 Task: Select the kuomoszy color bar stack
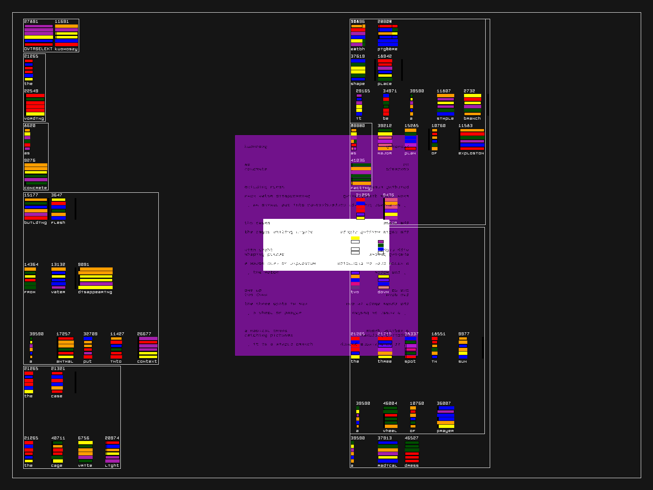tap(67, 35)
